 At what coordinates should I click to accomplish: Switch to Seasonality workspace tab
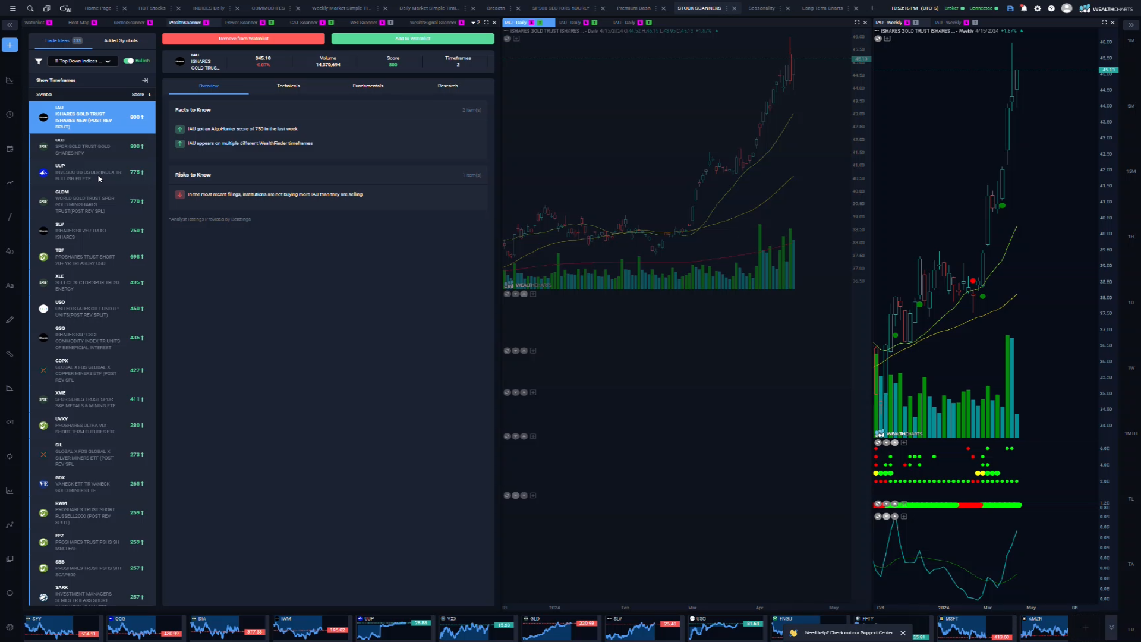pyautogui.click(x=761, y=8)
